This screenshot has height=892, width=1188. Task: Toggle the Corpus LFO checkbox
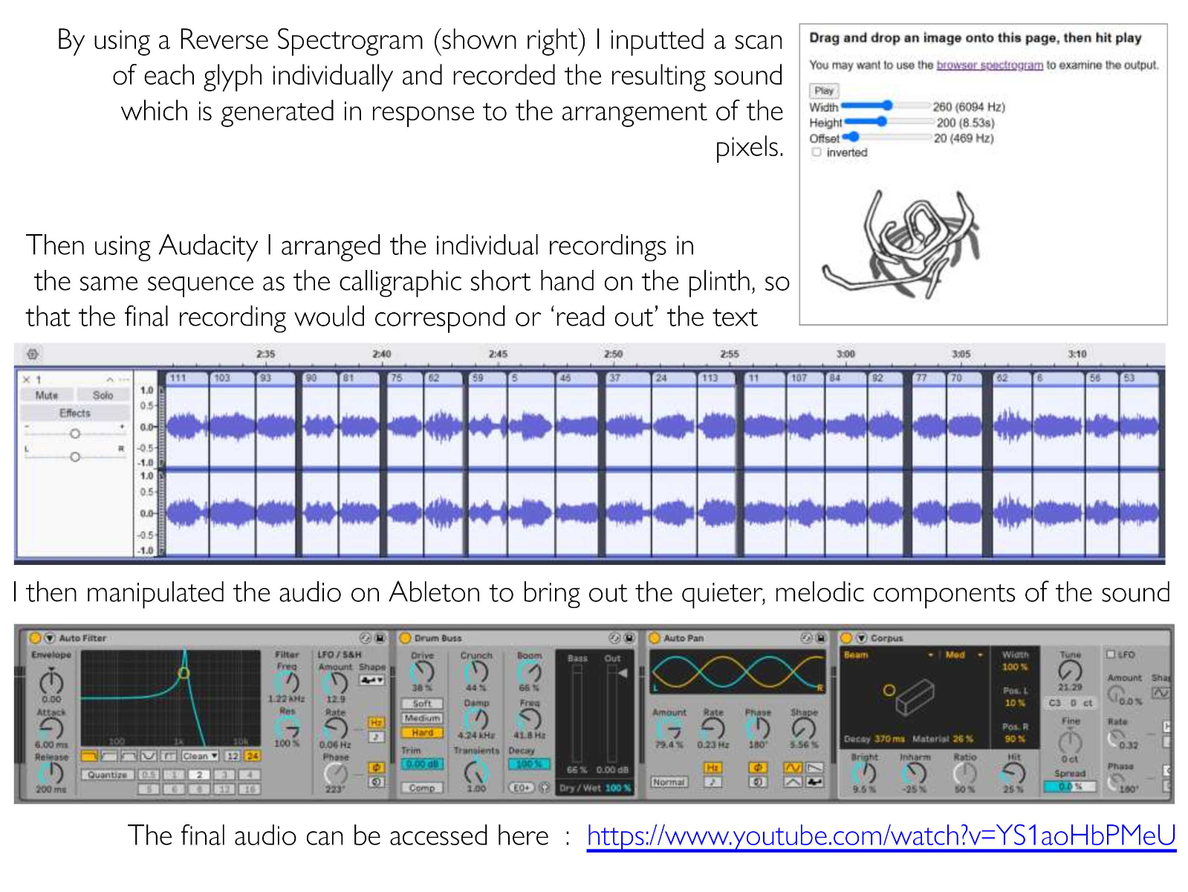click(x=1111, y=654)
